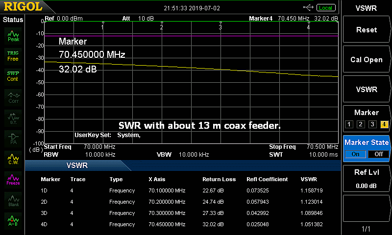Click the PA preamplifier status icon

pos(13,139)
